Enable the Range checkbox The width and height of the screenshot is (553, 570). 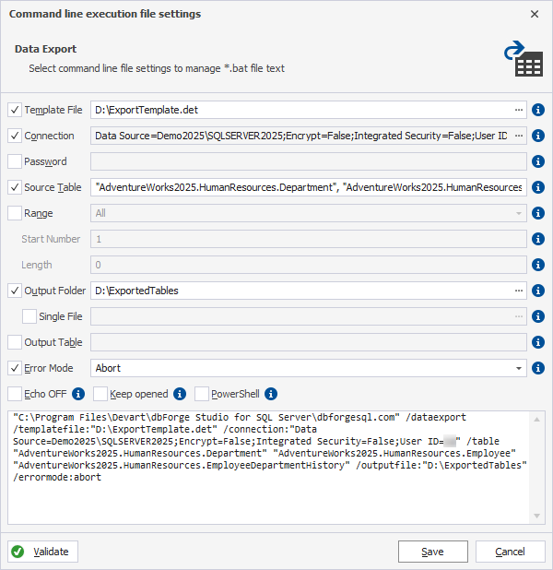[15, 213]
